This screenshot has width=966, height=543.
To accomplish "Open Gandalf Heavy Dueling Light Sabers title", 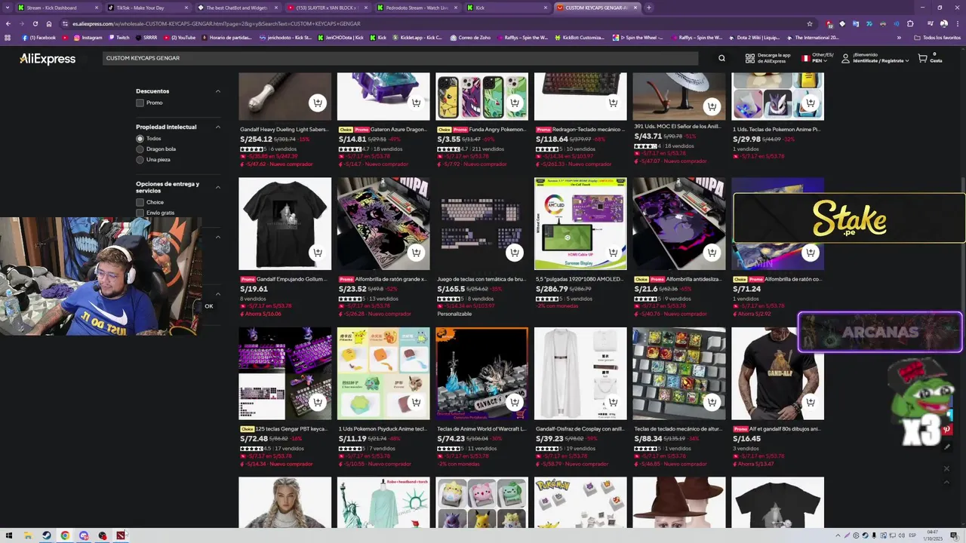I will pos(285,130).
